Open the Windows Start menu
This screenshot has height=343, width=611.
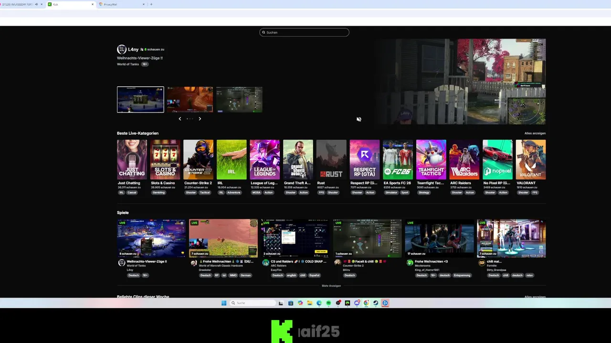tap(224, 303)
